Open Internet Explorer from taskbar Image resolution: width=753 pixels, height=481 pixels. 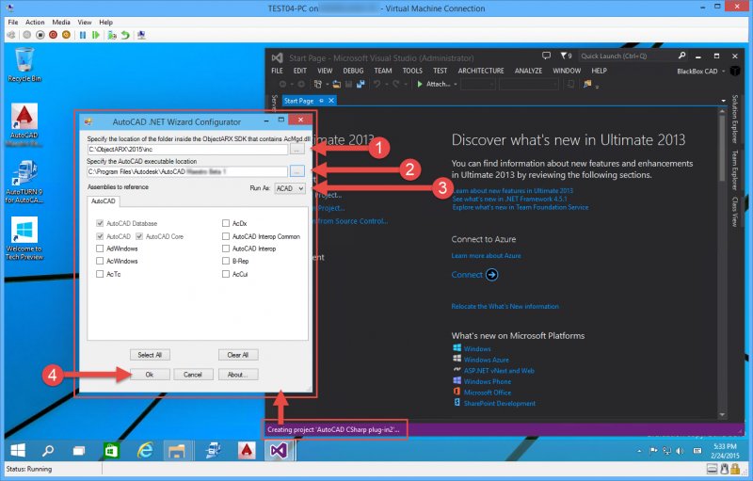pos(145,450)
